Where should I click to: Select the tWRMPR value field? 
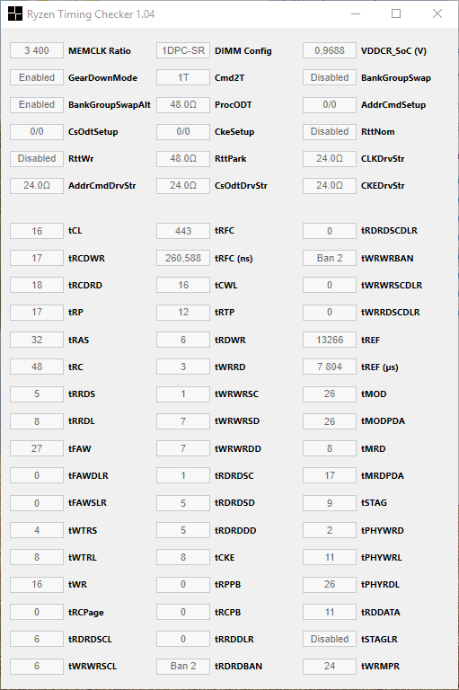pos(330,667)
